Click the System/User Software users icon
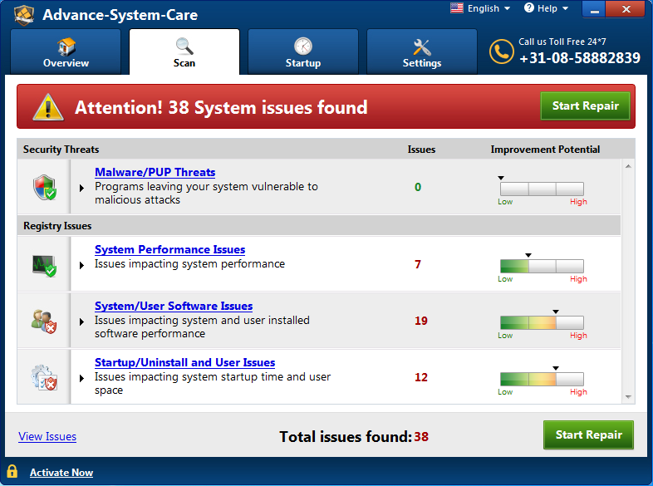The image size is (653, 486). [44, 322]
